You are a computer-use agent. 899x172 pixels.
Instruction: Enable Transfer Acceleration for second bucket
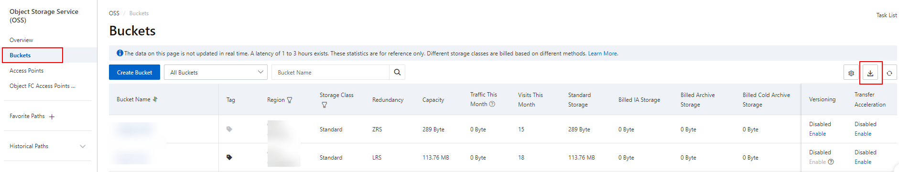(x=863, y=162)
